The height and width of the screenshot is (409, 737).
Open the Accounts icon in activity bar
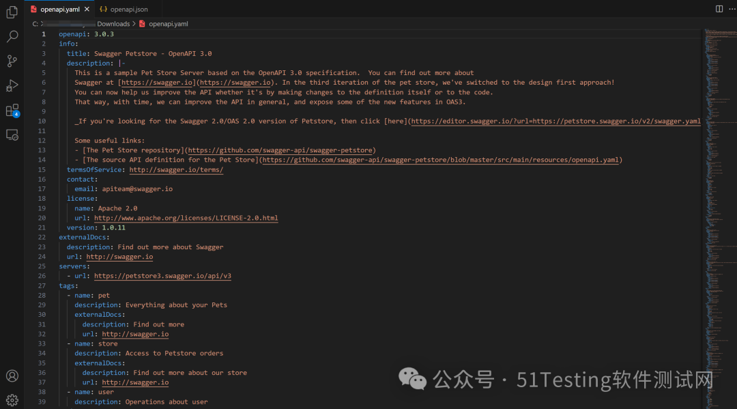pos(12,376)
